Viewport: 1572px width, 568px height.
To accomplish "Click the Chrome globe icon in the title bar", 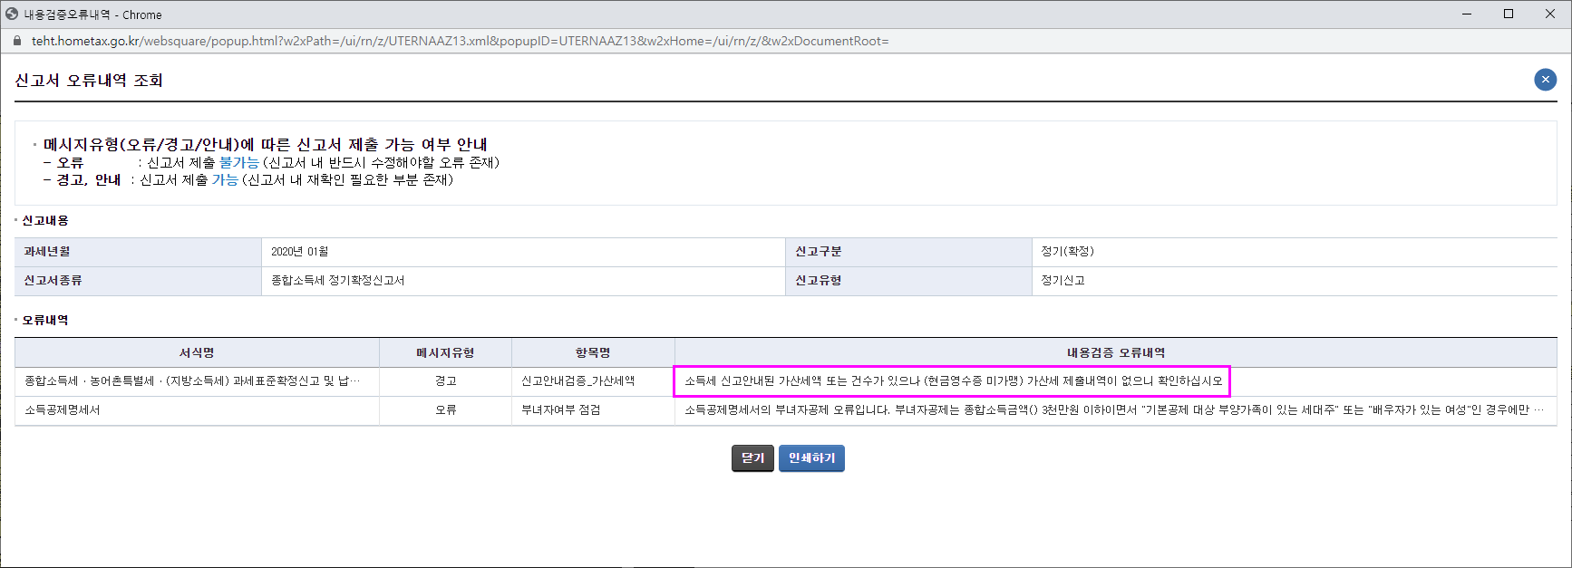I will coord(12,14).
